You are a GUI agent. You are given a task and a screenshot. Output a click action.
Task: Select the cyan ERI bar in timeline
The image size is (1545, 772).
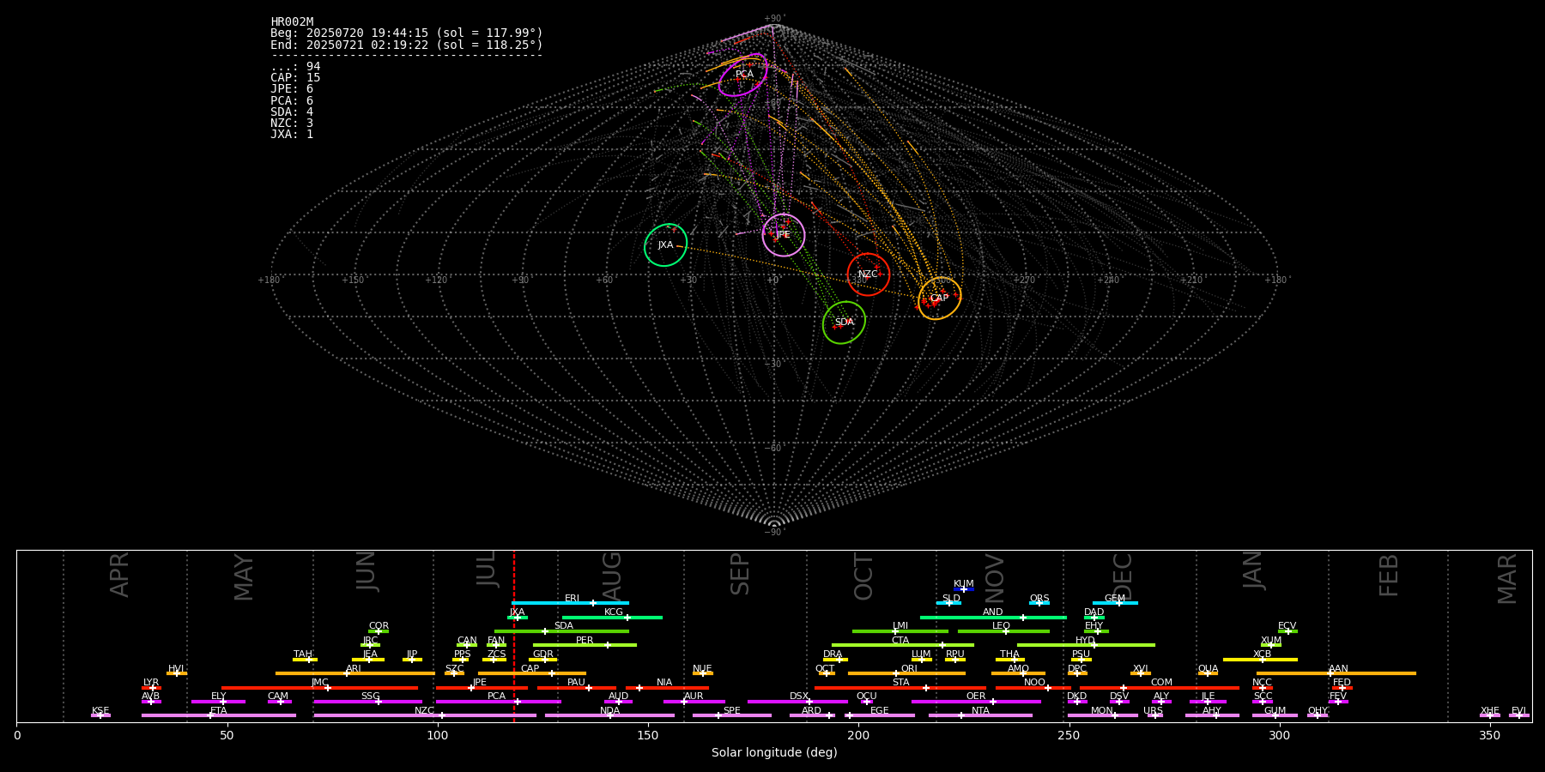pyautogui.click(x=570, y=603)
